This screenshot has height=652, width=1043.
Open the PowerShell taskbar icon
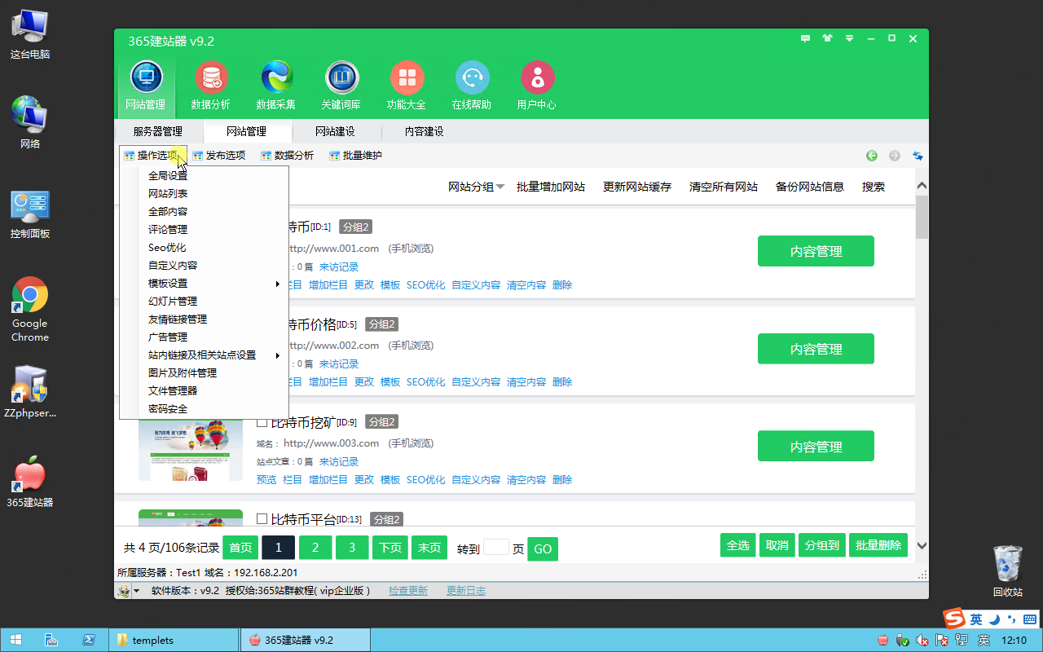pyautogui.click(x=89, y=640)
